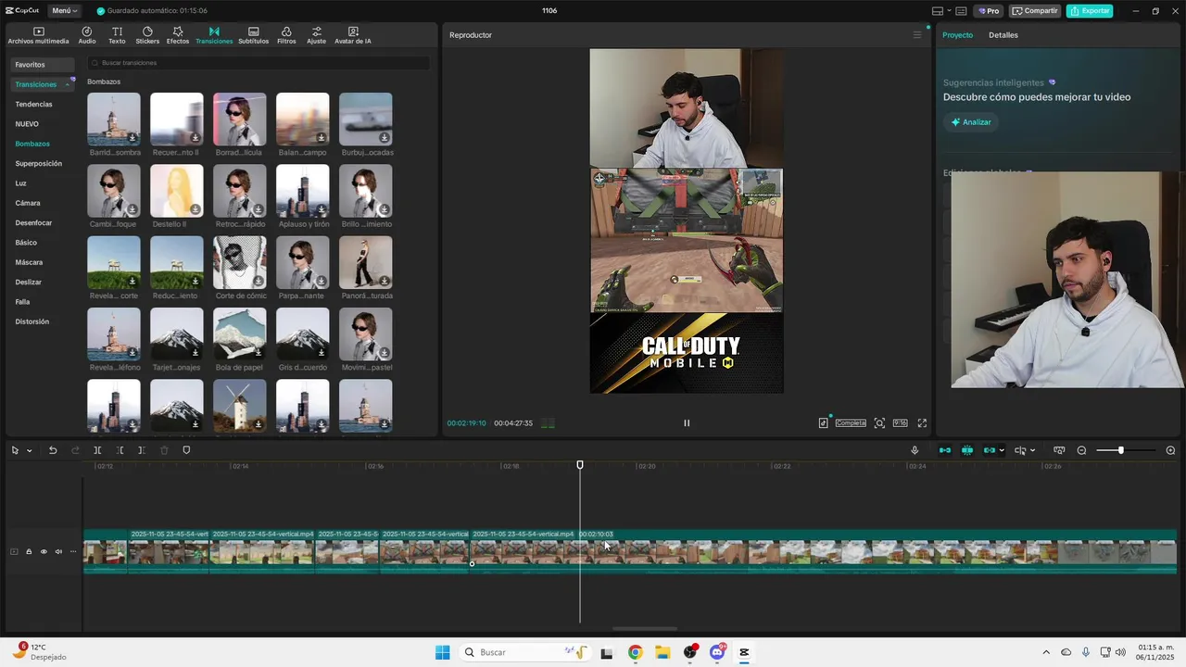The height and width of the screenshot is (667, 1186).
Task: Open the Subtítulos panel
Action: pyautogui.click(x=253, y=35)
